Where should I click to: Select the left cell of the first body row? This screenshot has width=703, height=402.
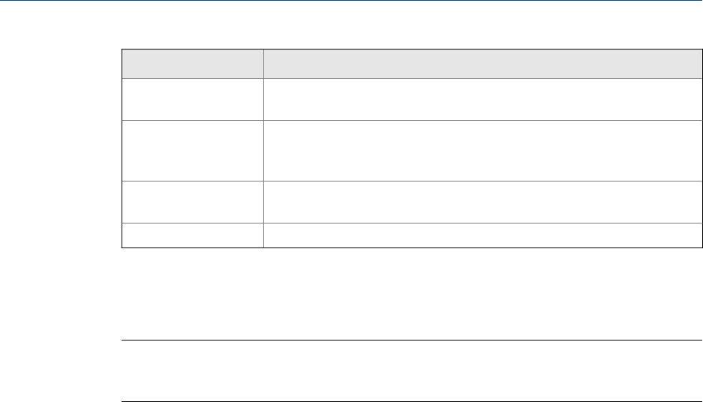(193, 99)
